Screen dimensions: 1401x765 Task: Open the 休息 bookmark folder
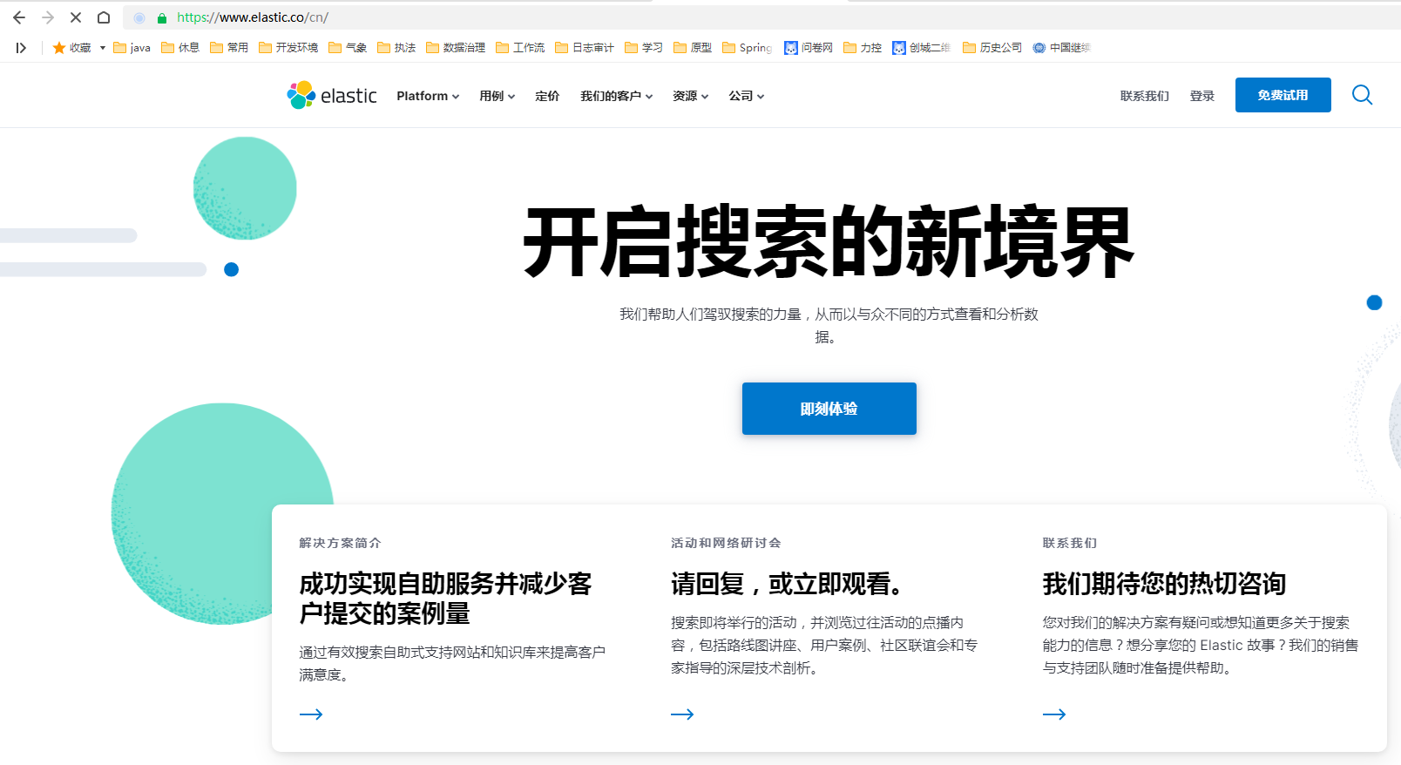180,48
